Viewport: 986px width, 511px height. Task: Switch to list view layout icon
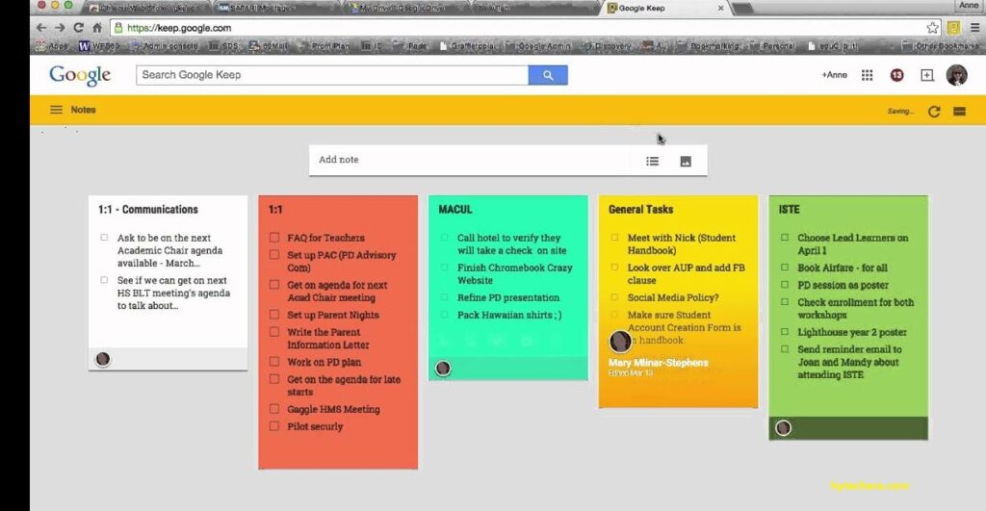(x=960, y=112)
